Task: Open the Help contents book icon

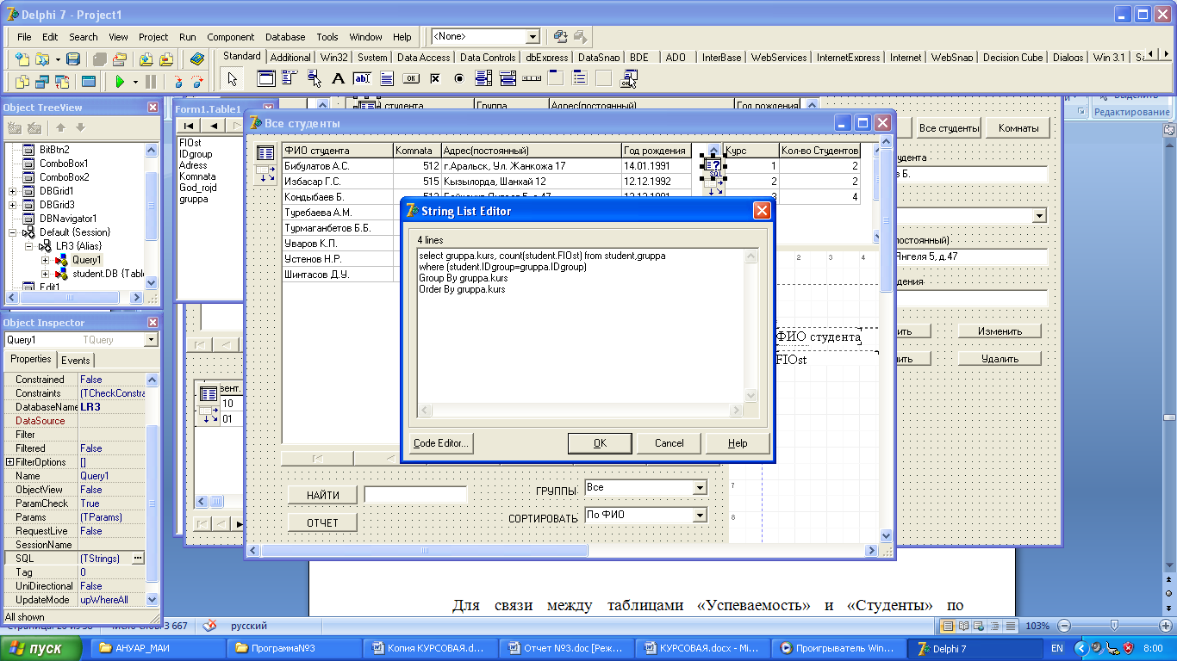Action: point(197,59)
